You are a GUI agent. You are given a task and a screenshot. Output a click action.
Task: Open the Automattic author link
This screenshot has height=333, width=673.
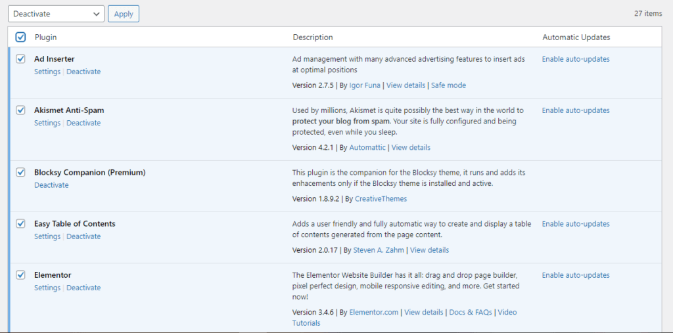pyautogui.click(x=367, y=147)
